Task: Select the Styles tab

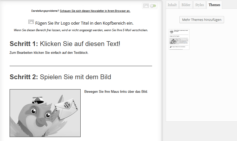Action: (200, 5)
